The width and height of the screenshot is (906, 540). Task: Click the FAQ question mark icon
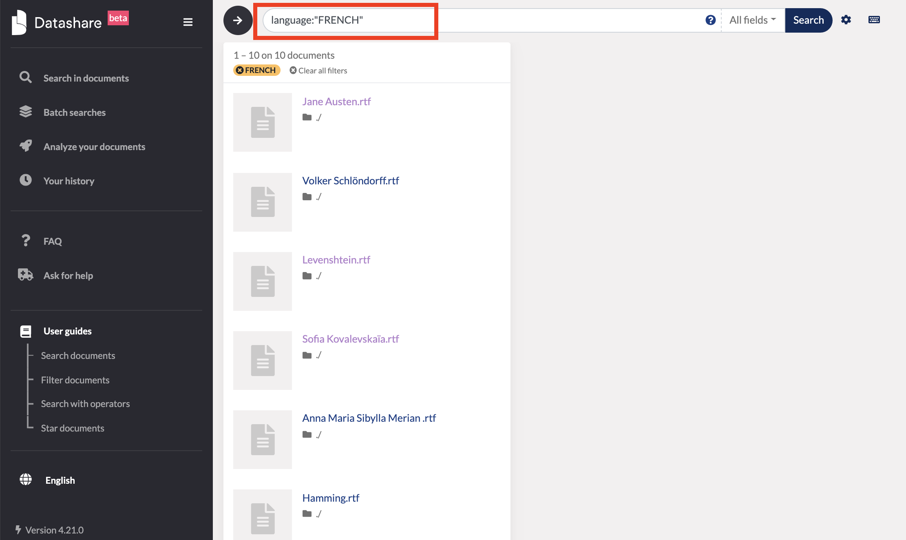26,241
